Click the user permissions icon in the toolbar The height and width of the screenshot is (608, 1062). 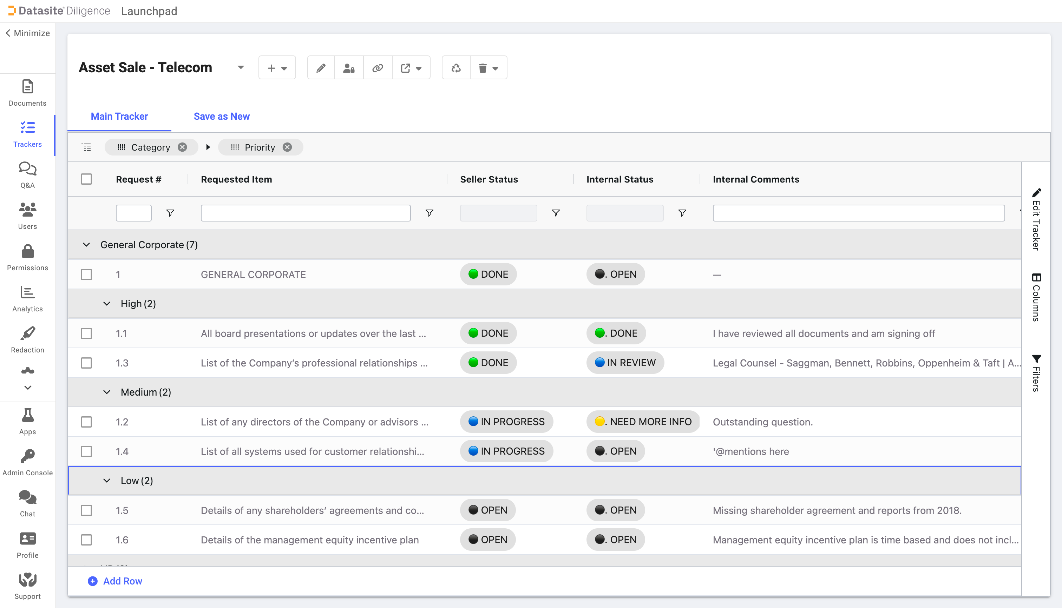click(349, 67)
